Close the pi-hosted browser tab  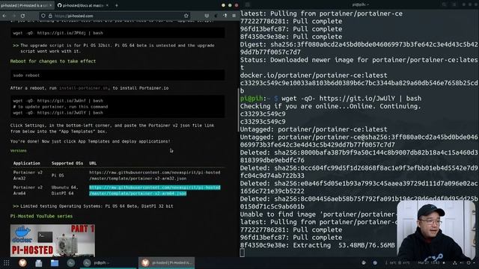[51, 5]
